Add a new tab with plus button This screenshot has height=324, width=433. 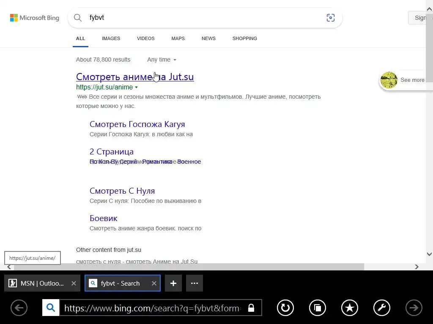pyautogui.click(x=173, y=283)
